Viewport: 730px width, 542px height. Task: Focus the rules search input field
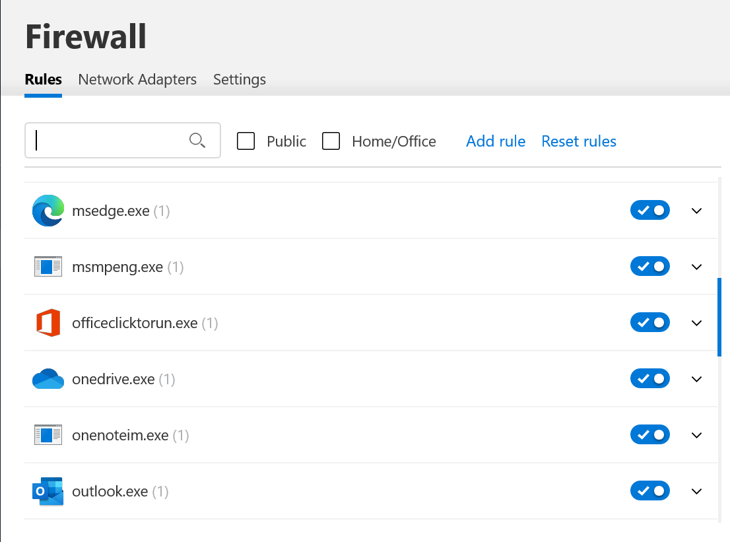click(123, 140)
